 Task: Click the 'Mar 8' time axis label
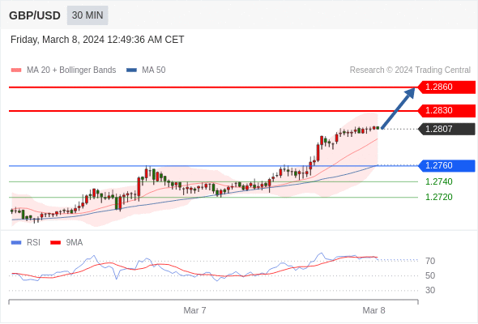(x=373, y=310)
